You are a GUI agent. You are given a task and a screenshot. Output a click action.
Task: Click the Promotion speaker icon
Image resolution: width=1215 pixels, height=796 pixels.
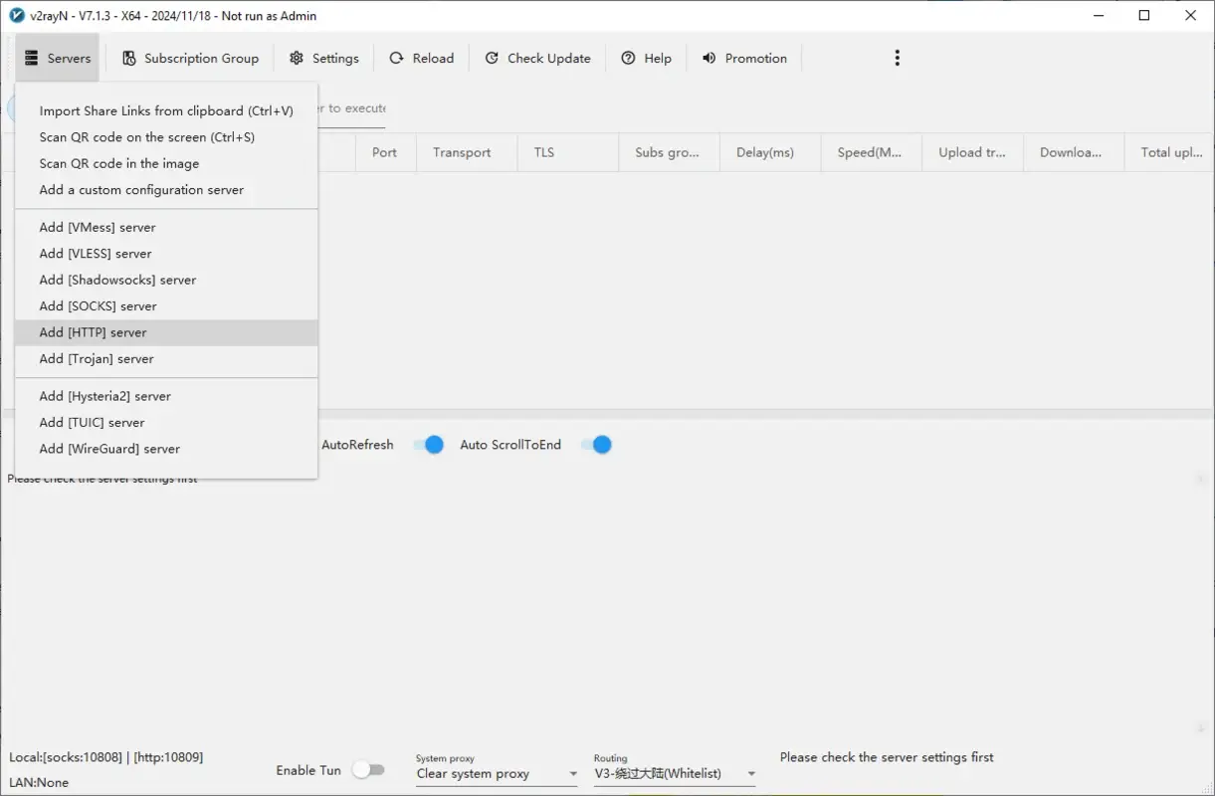(709, 58)
